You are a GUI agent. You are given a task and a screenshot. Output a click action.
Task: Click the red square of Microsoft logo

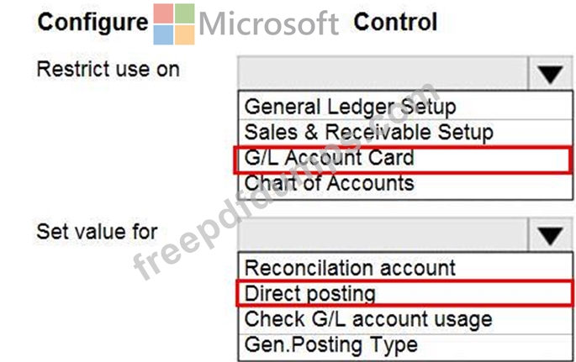(x=164, y=14)
